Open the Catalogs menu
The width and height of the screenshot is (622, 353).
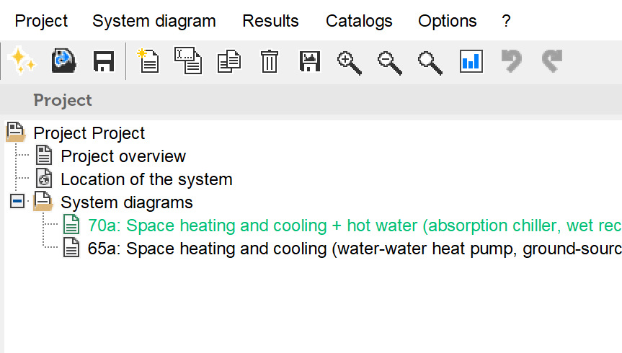pos(359,21)
